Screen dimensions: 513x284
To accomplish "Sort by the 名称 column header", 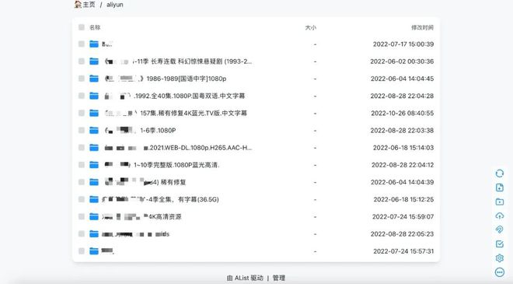I will click(x=95, y=27).
